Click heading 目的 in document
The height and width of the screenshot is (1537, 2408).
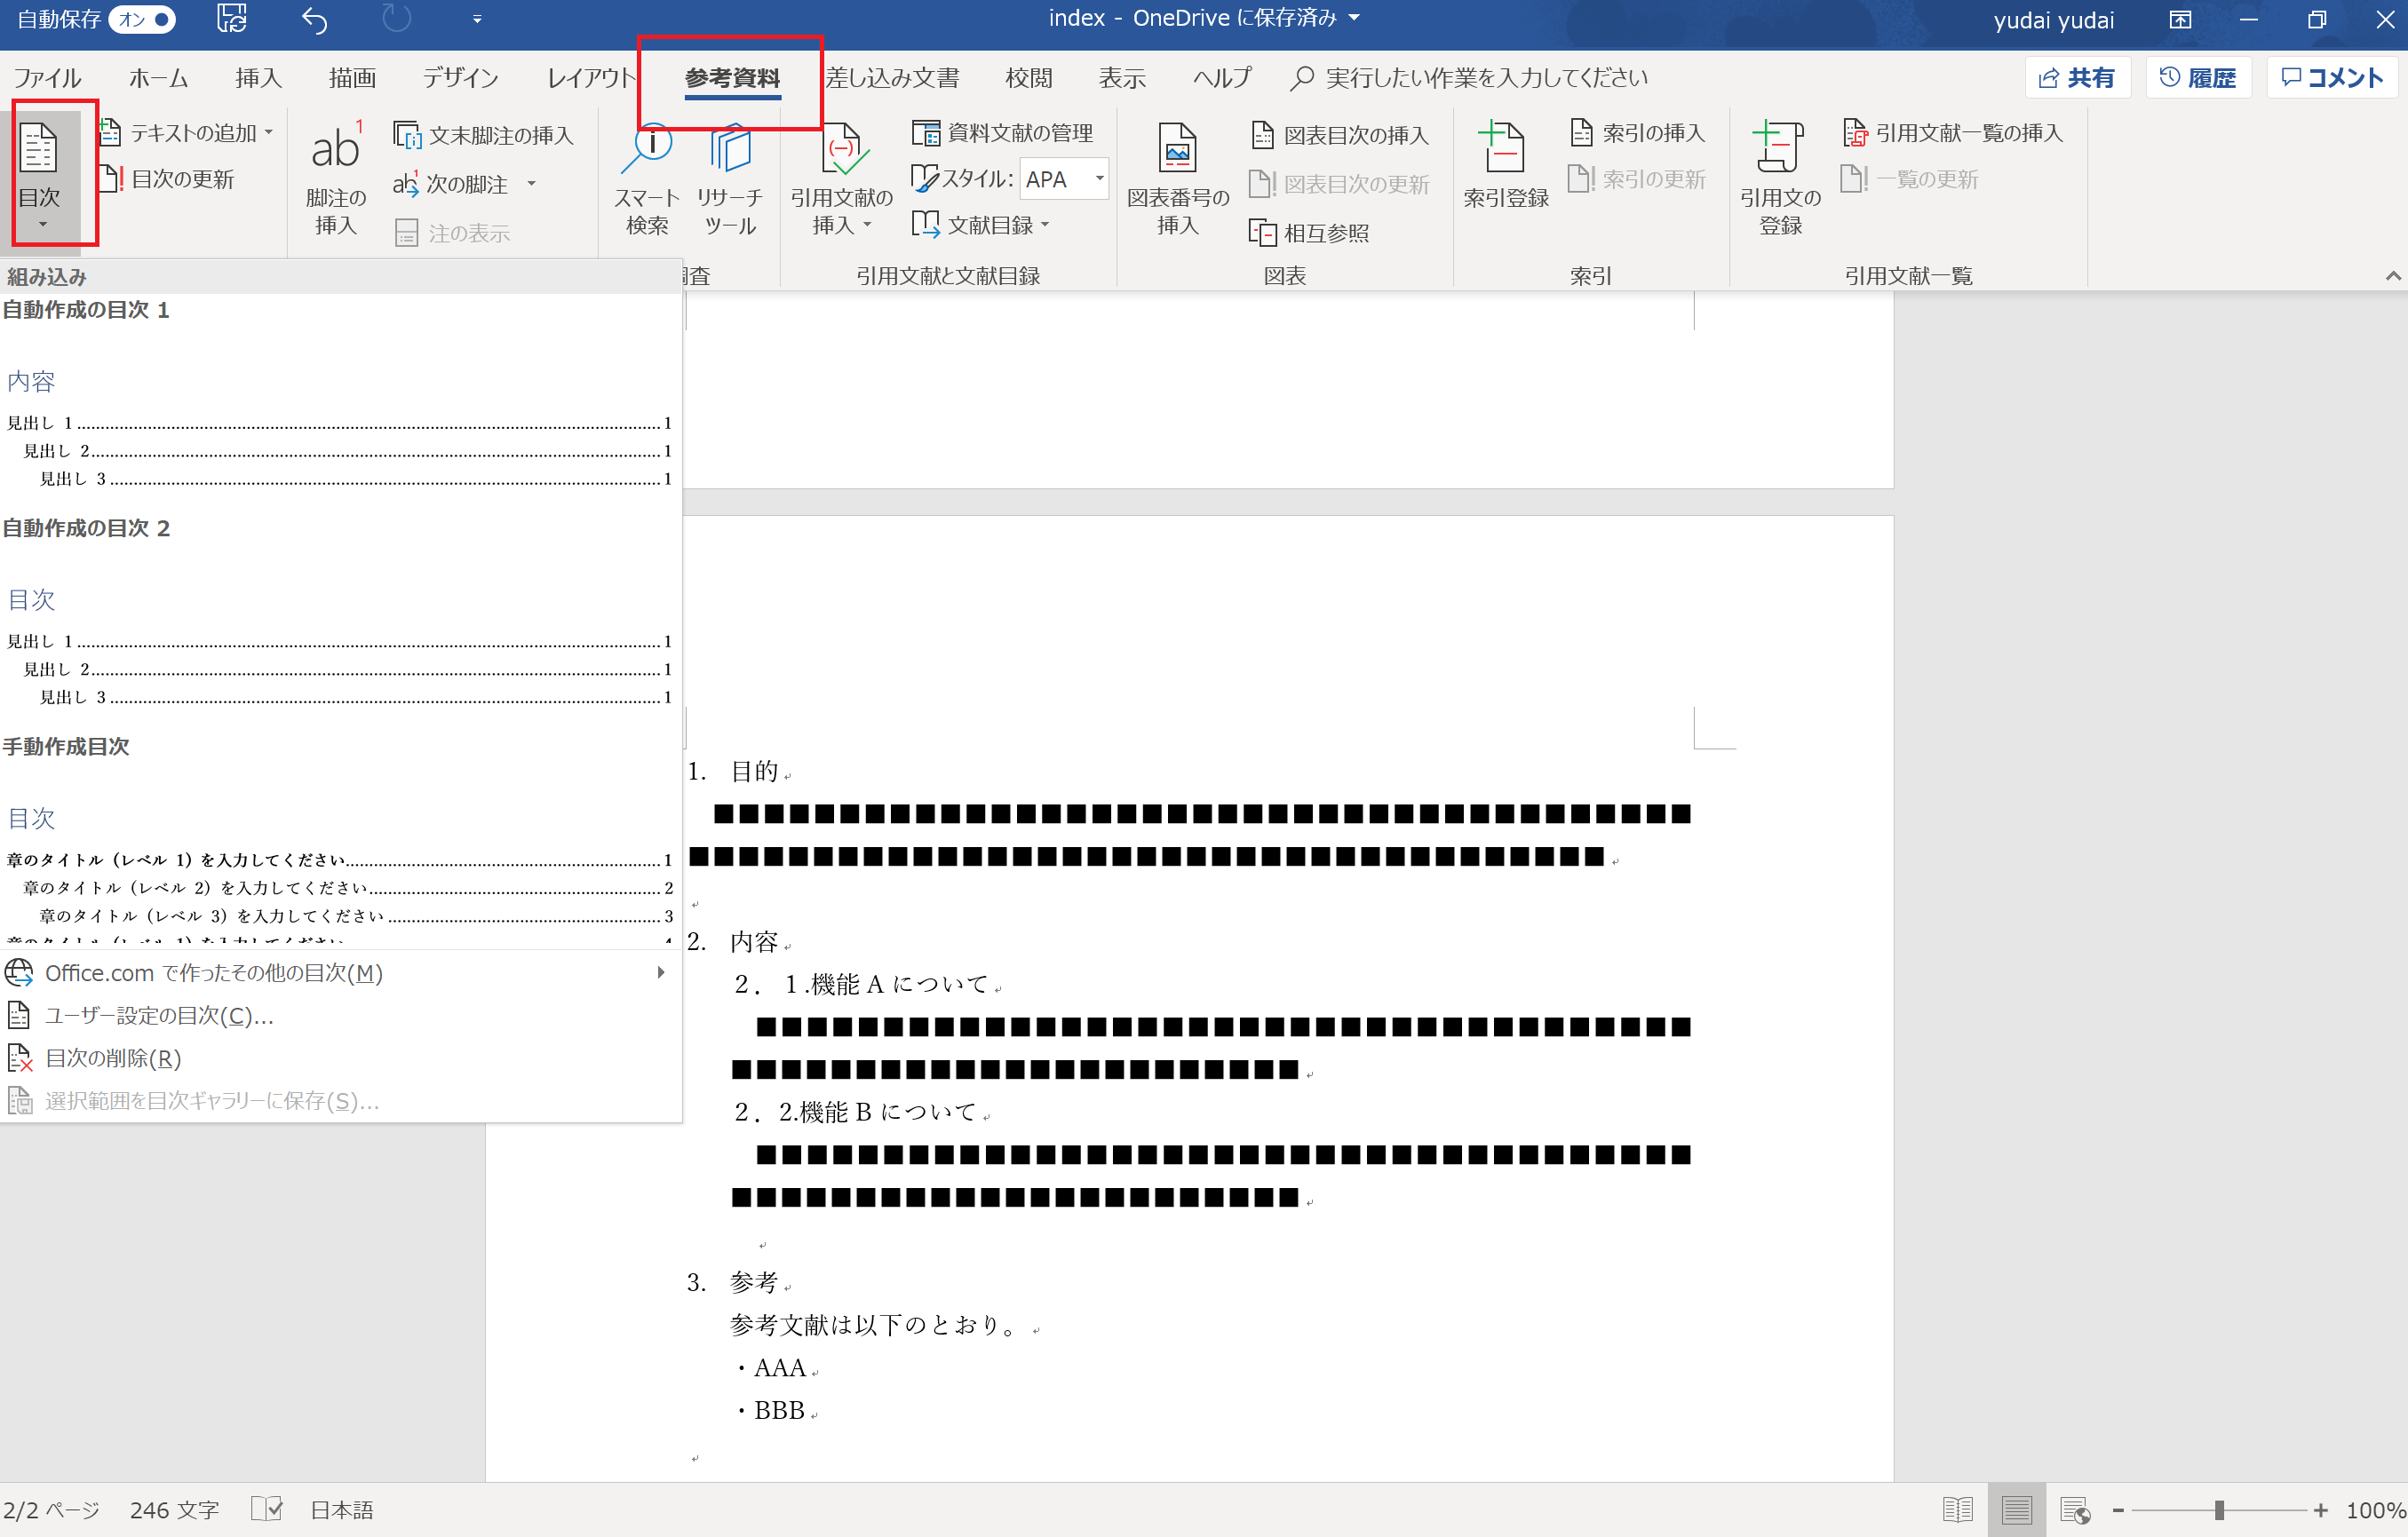click(x=754, y=771)
